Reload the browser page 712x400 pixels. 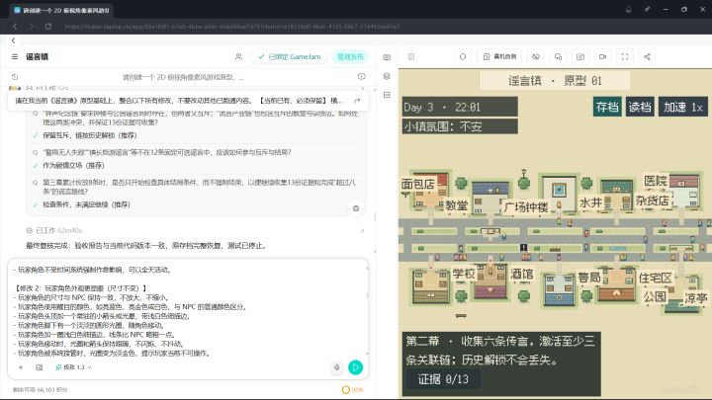pyautogui.click(x=47, y=27)
